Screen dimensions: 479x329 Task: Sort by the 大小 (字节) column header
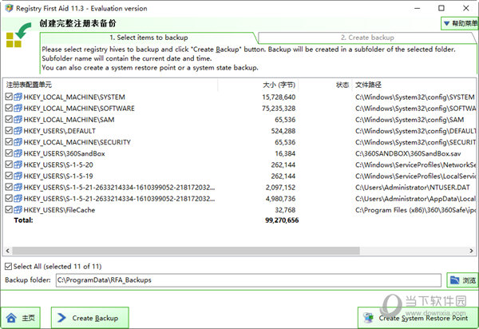point(258,85)
